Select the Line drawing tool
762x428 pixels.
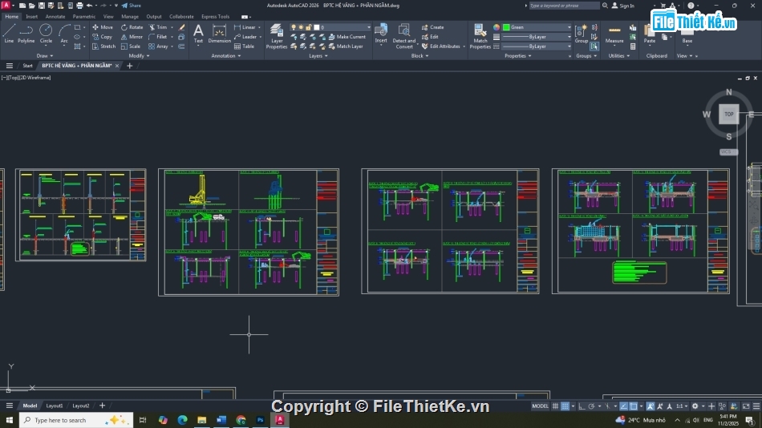[x=9, y=33]
